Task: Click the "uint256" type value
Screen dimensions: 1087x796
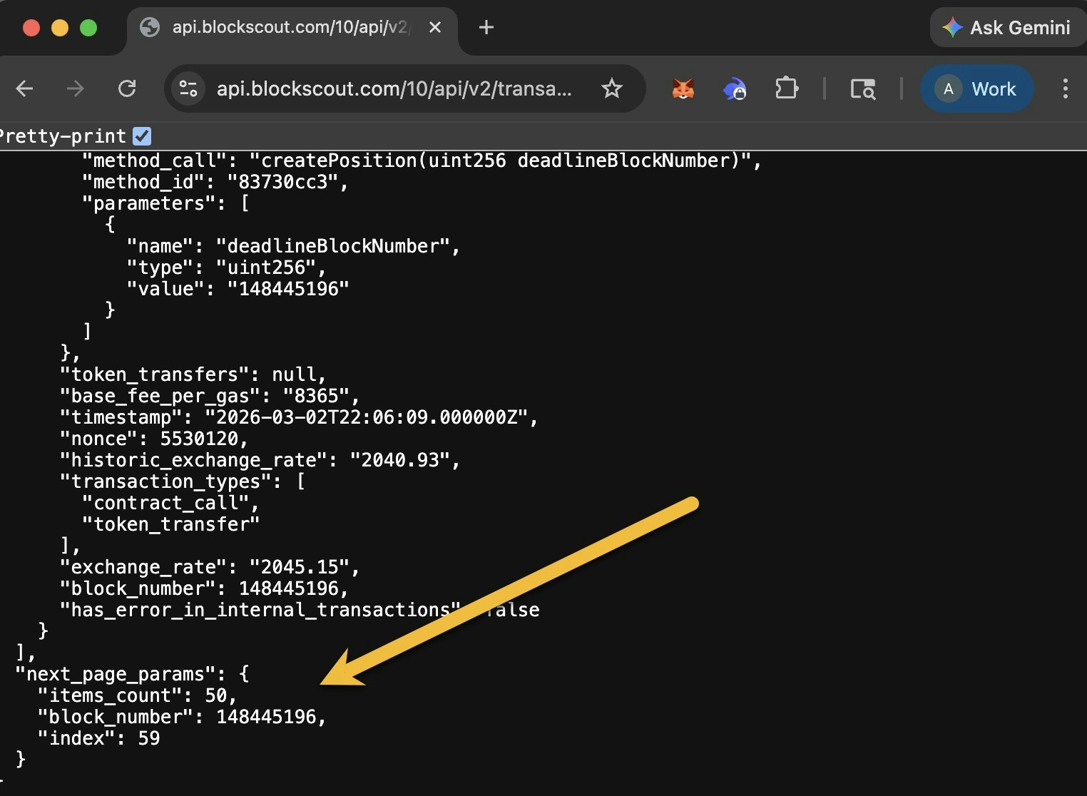Action: click(x=266, y=267)
